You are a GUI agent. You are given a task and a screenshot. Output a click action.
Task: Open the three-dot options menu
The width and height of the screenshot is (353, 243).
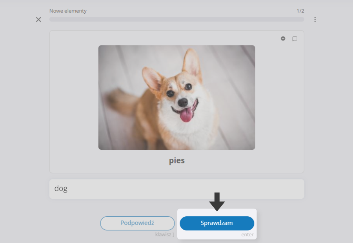pos(315,20)
